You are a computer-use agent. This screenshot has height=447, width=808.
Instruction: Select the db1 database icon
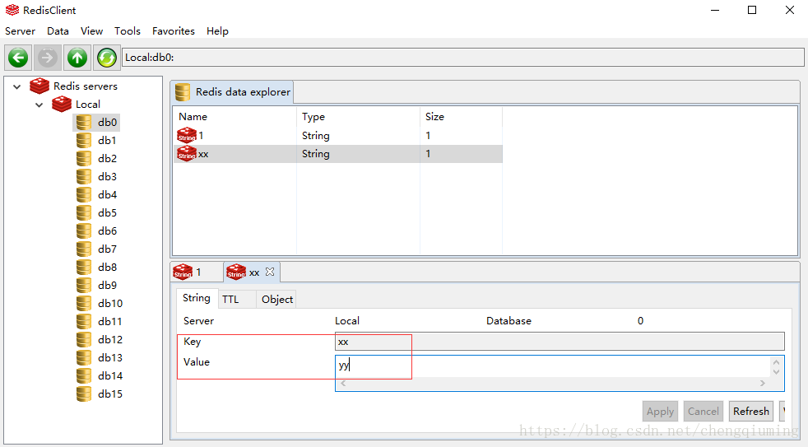83,140
